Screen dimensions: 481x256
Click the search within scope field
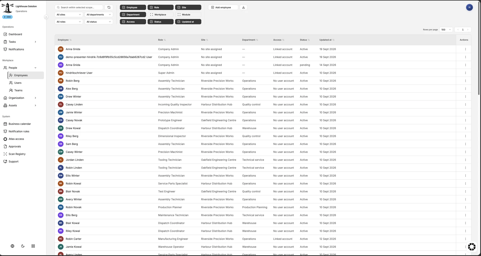click(x=79, y=7)
